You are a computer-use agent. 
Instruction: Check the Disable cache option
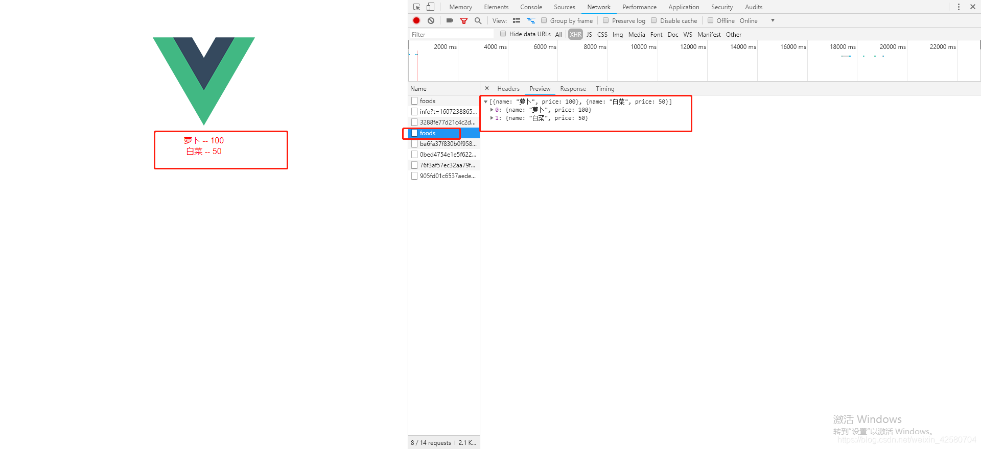pos(654,20)
